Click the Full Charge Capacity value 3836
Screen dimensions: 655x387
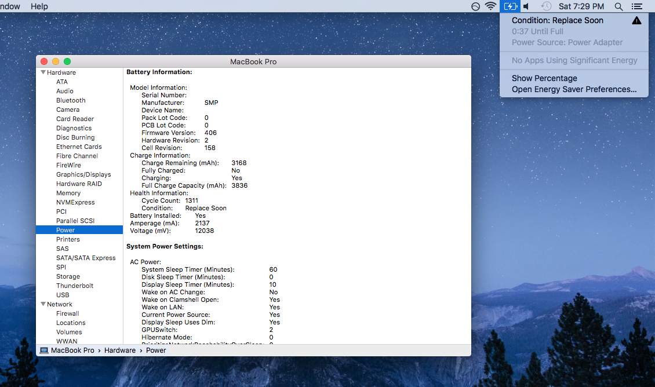click(239, 185)
